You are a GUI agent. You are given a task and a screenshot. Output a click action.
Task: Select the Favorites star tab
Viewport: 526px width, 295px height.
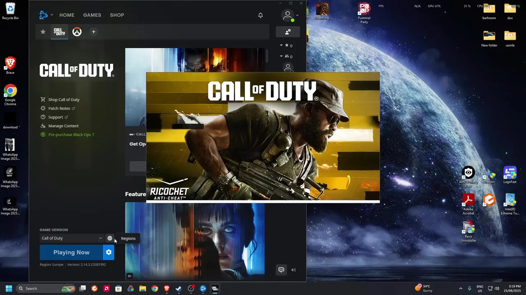[43, 32]
